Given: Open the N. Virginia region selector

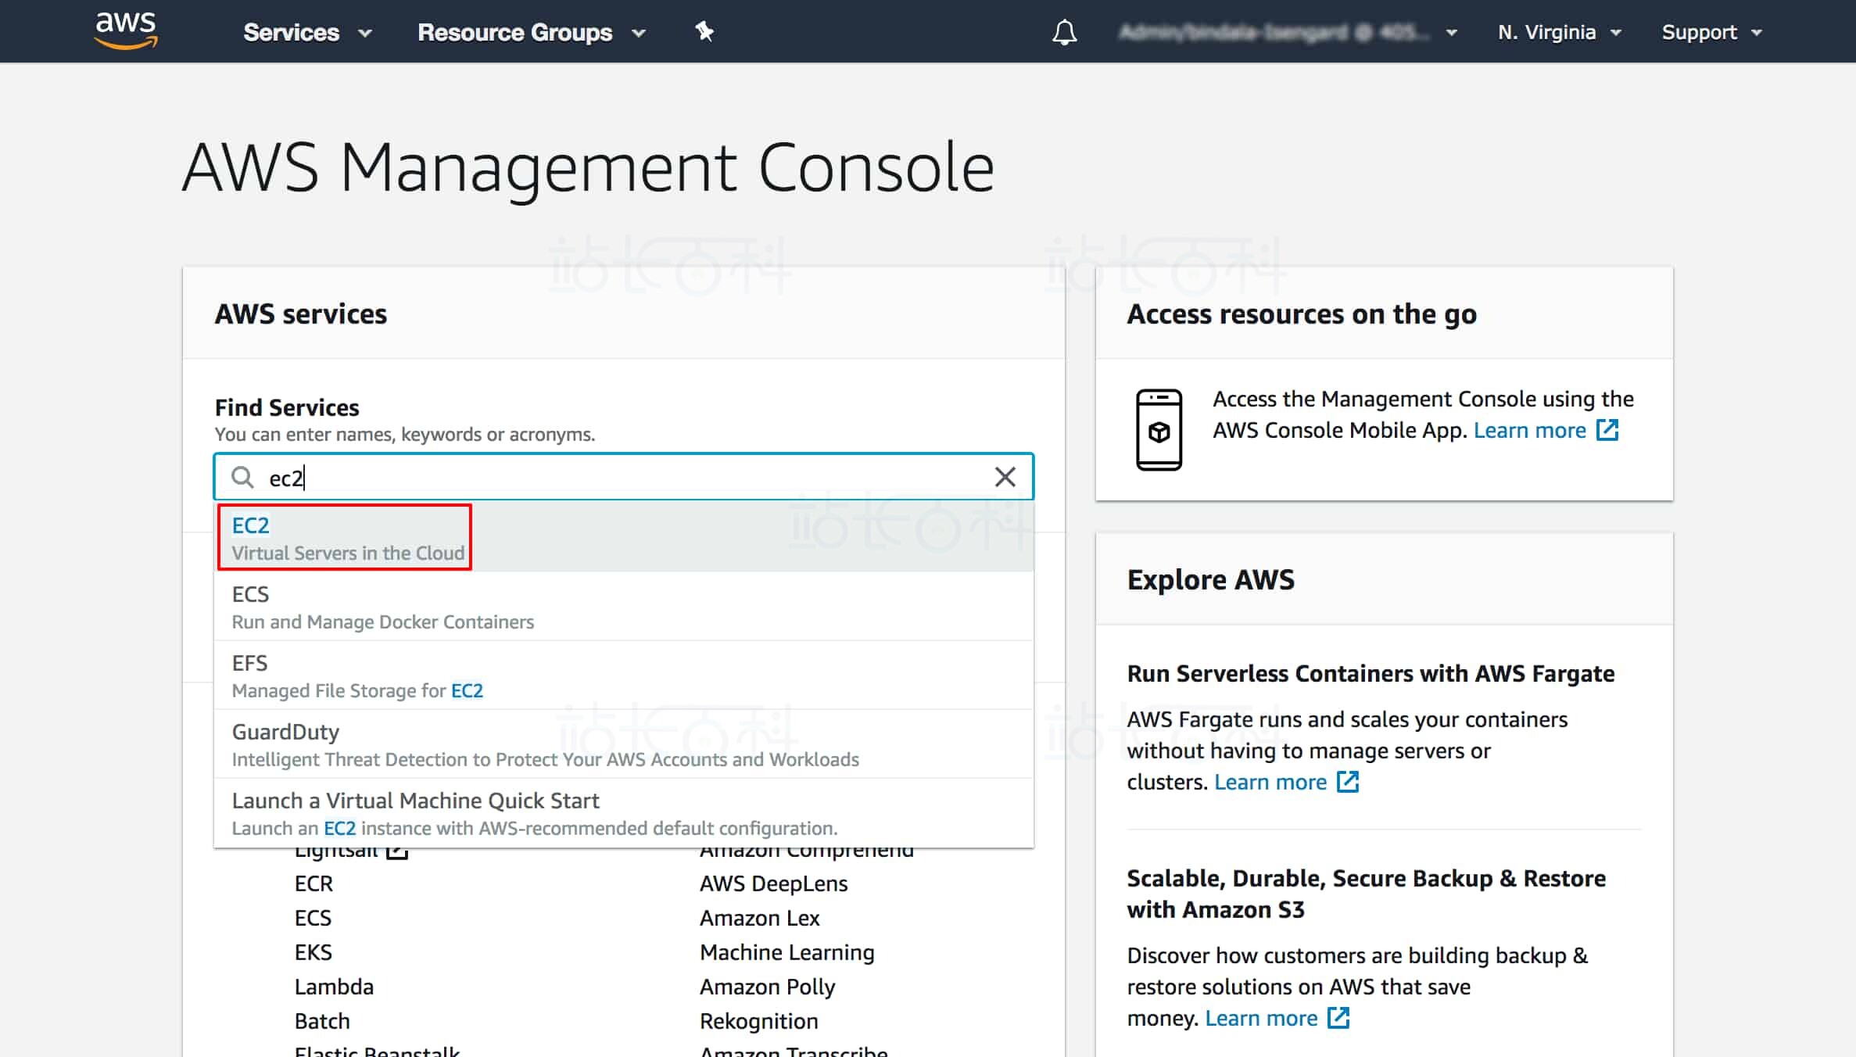Looking at the screenshot, I should 1560,33.
